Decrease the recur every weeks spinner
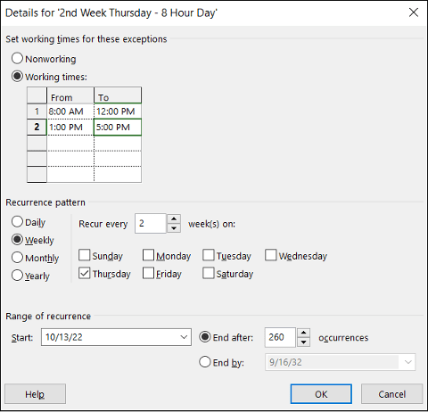Screen dimensions: 428x412 click(x=174, y=228)
